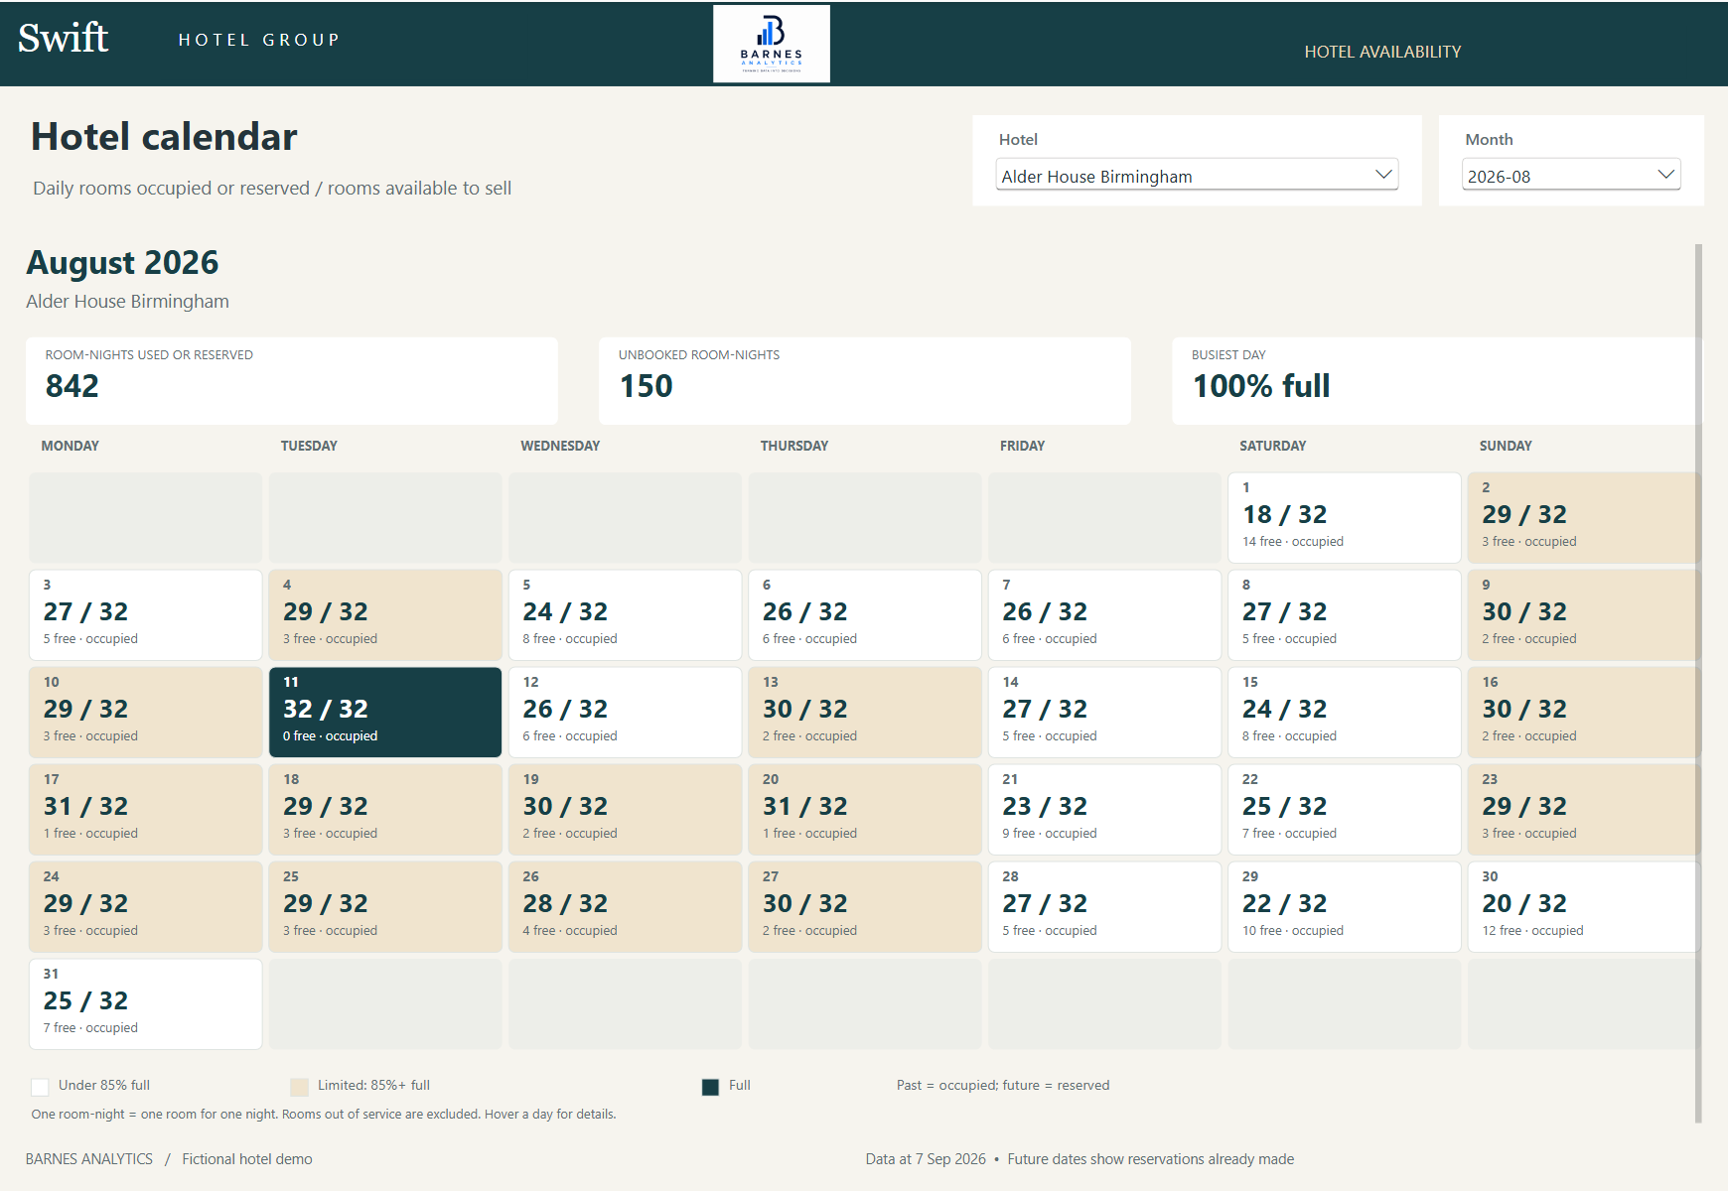Click the Hotel calendar page title
1728x1191 pixels.
tap(164, 137)
